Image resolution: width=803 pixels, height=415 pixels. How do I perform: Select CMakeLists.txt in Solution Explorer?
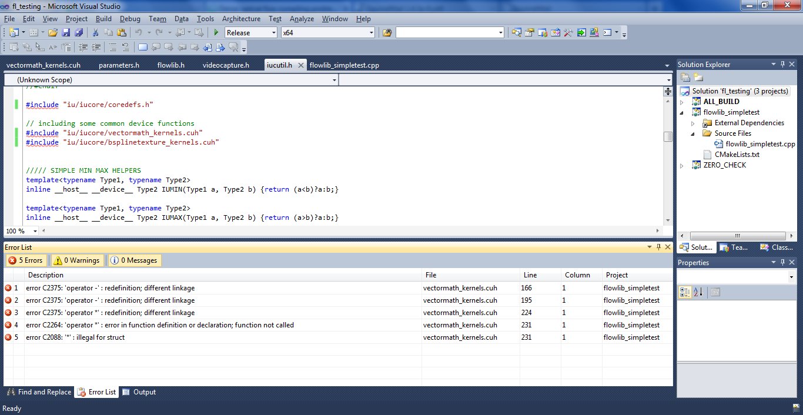[x=737, y=155]
